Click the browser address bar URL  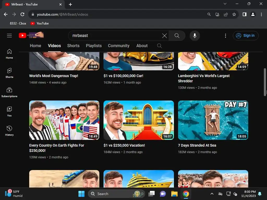[62, 15]
